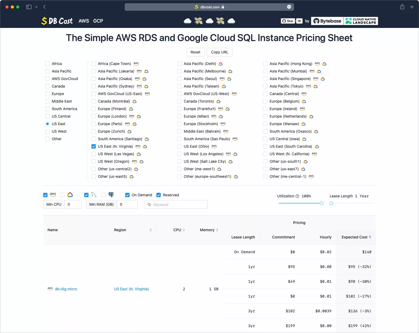Click the GitHub Star button
The height and width of the screenshot is (333, 419).
click(x=288, y=21)
